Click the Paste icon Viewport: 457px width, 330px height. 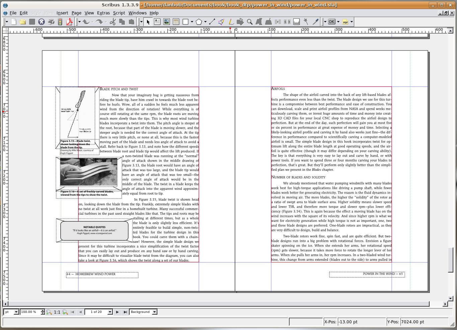click(132, 22)
